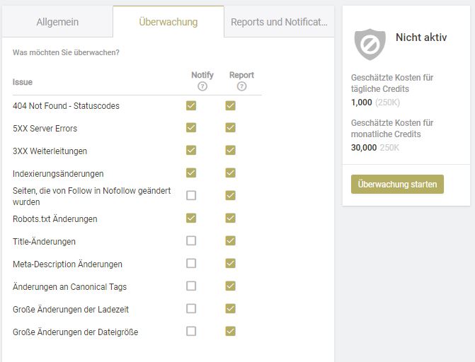Click the Notify column help icon
Screen dimensions: 475x362
202,86
